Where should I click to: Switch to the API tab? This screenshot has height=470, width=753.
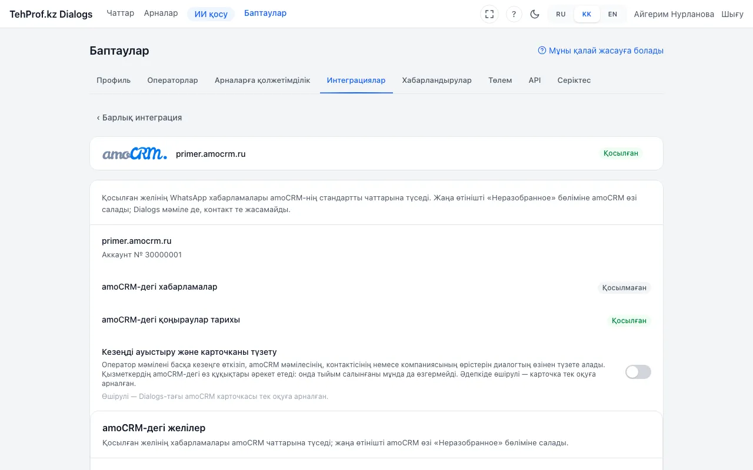(x=535, y=80)
